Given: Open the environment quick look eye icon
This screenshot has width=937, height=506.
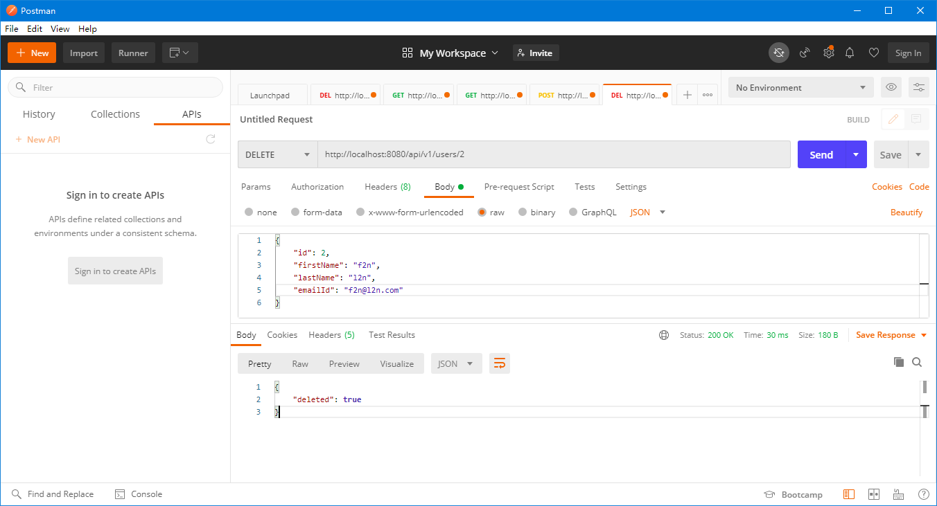Looking at the screenshot, I should [891, 87].
